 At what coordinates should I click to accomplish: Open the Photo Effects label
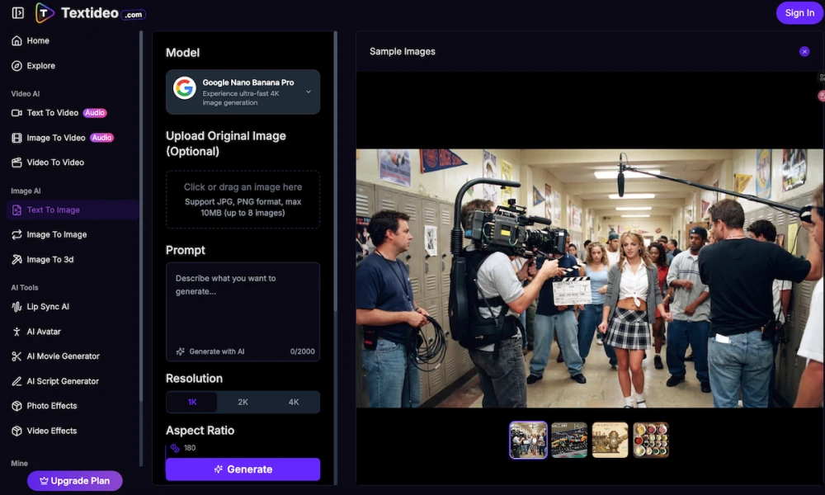(x=51, y=406)
